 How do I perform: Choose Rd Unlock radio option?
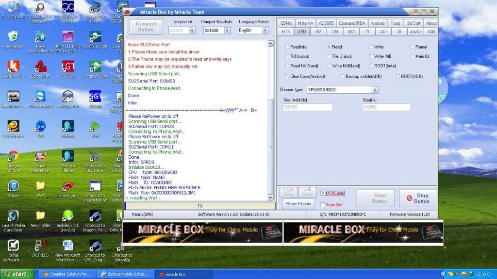tap(287, 56)
